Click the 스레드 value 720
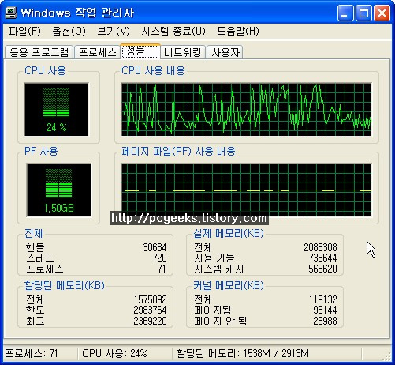Image resolution: width=395 pixels, height=365 pixels. click(x=160, y=258)
